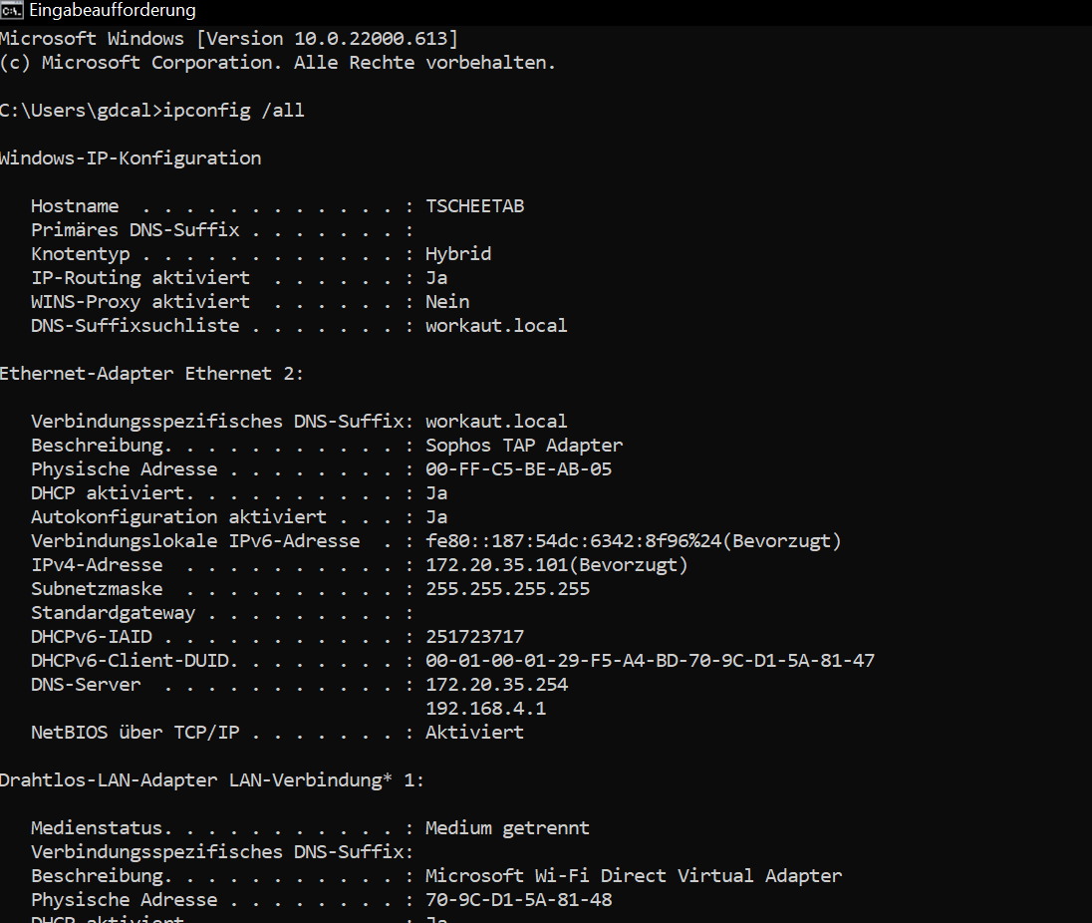Click the DHCPv6-IAID value 251723717

click(x=474, y=637)
